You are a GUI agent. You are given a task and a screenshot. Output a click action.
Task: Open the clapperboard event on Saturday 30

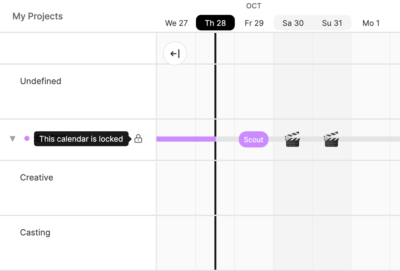[x=292, y=139]
